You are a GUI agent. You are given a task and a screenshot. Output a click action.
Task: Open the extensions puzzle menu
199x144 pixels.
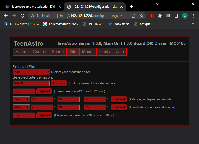tap(160, 16)
